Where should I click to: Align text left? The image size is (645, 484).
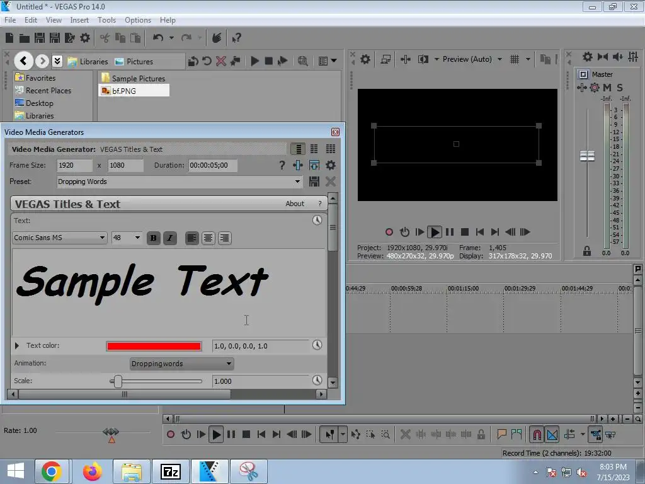pyautogui.click(x=191, y=238)
